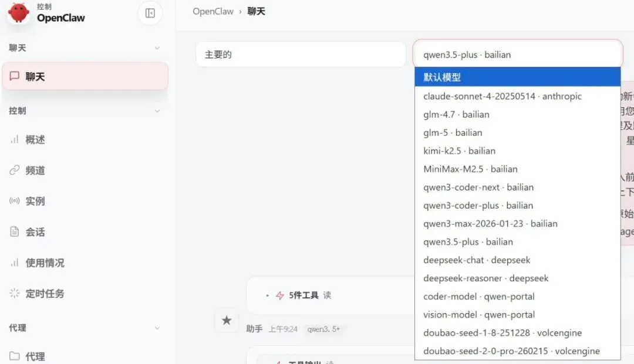Screen dimensions: 634x364
Task: Click the qwen3.5+ model tag on message
Action: point(323,329)
